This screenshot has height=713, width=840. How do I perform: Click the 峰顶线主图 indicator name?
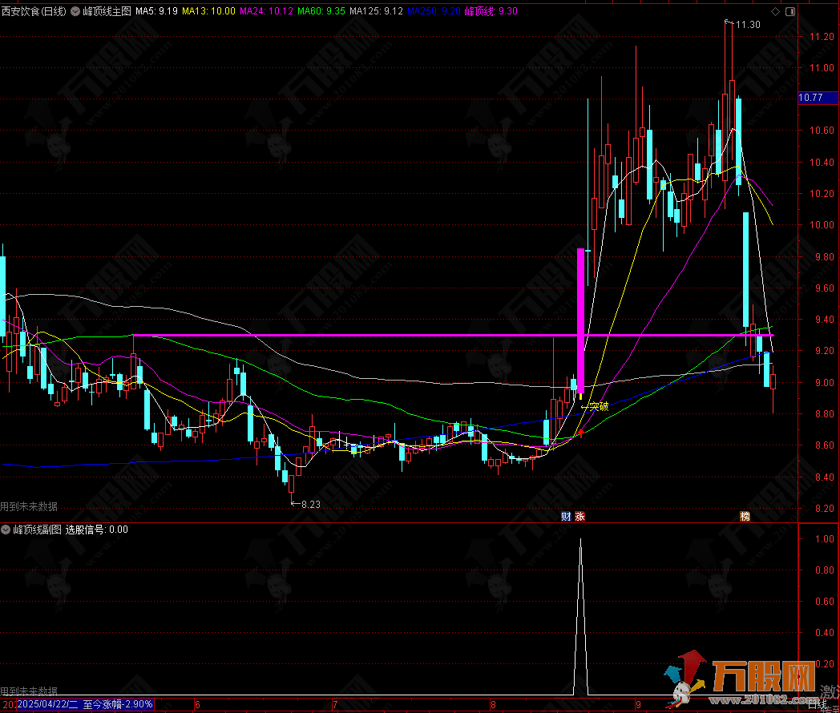tap(107, 12)
